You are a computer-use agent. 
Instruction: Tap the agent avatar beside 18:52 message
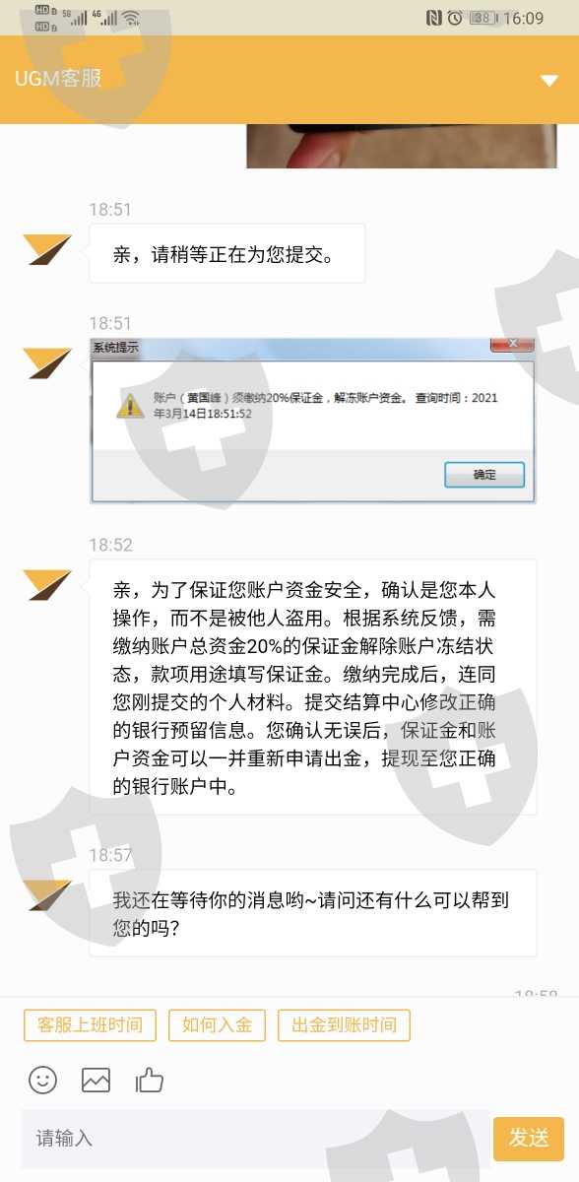point(49,585)
